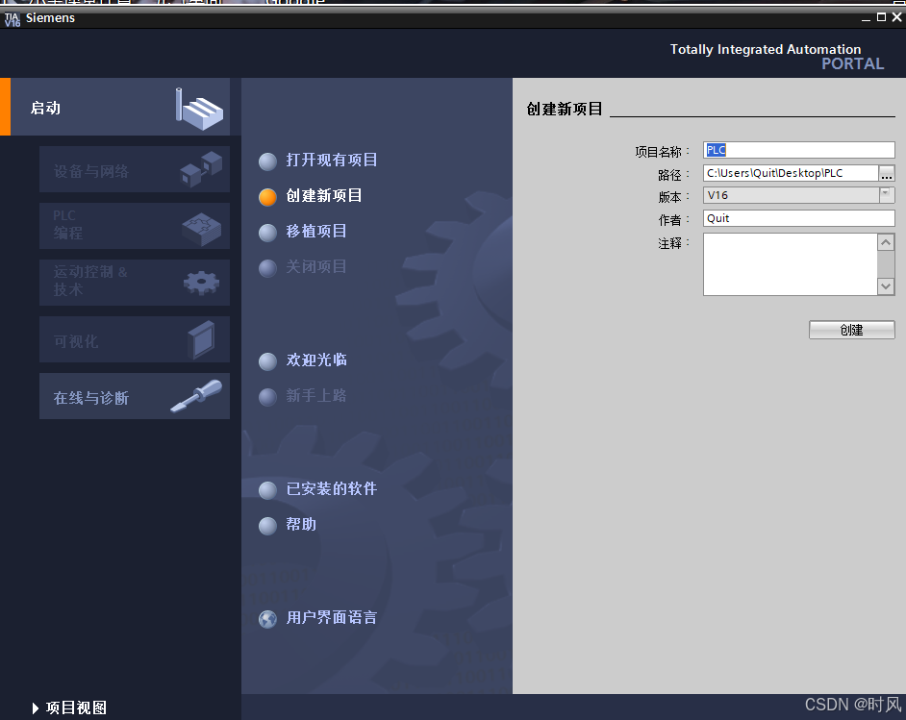Click the factory icon on the 启动 tile
906x720 pixels.
[x=199, y=109]
